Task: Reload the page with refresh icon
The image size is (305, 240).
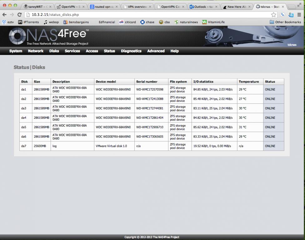Action: (19, 15)
